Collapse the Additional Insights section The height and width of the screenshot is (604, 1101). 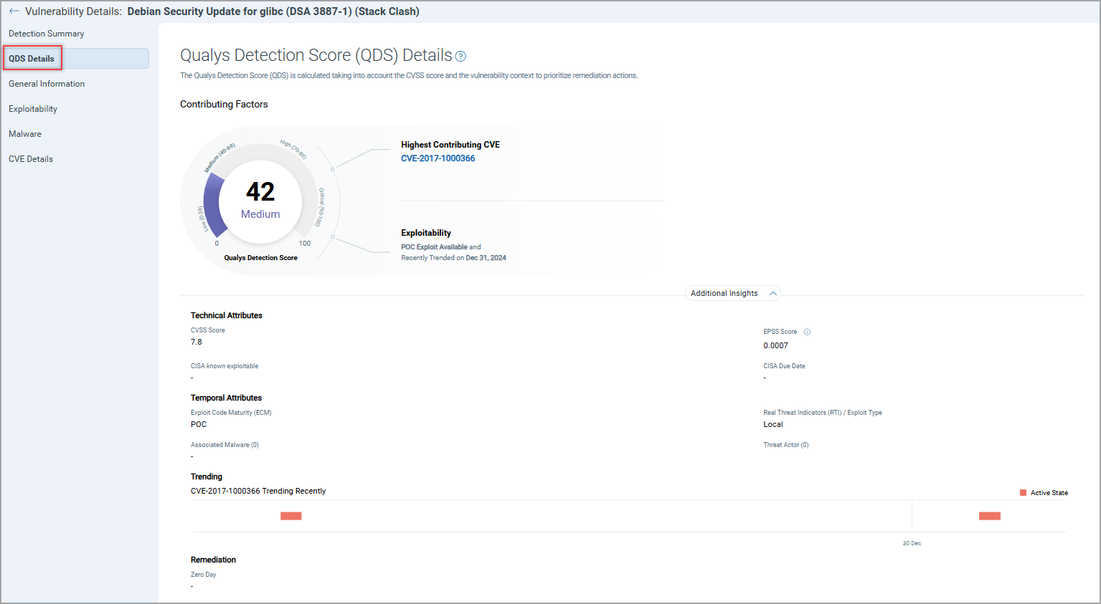coord(772,294)
